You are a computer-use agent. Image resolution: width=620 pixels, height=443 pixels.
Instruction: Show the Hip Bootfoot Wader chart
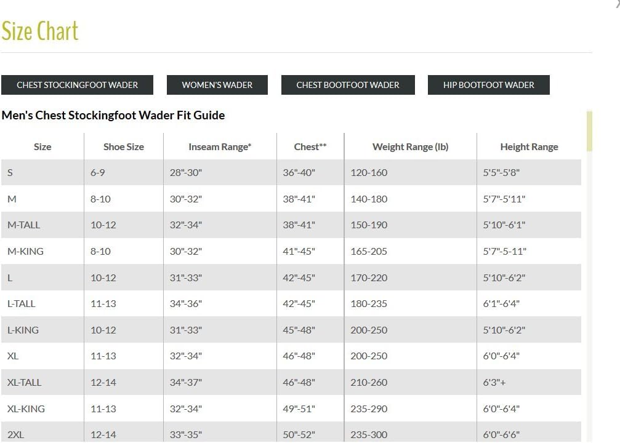tap(488, 85)
